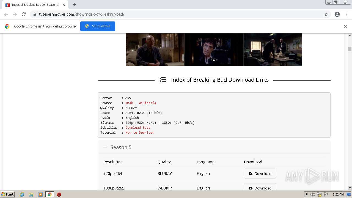This screenshot has height=198, width=352.
Task: Open the Download Subs link
Action: (138, 128)
